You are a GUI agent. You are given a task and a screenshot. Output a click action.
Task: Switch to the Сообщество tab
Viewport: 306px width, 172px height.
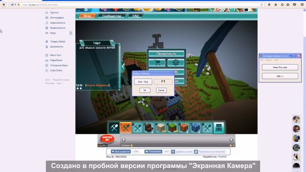click(x=111, y=16)
